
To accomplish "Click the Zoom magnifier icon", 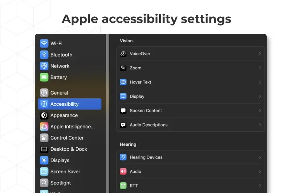I will (123, 68).
